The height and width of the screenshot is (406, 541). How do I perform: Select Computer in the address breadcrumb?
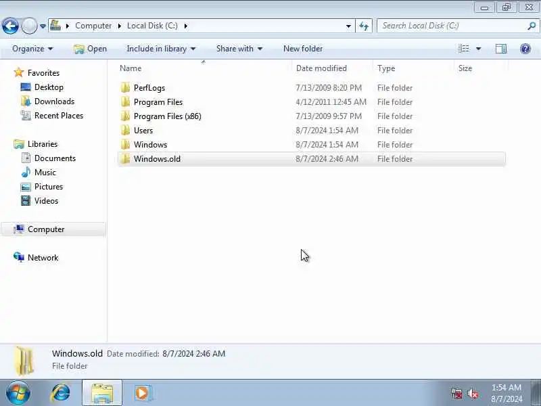coord(93,26)
